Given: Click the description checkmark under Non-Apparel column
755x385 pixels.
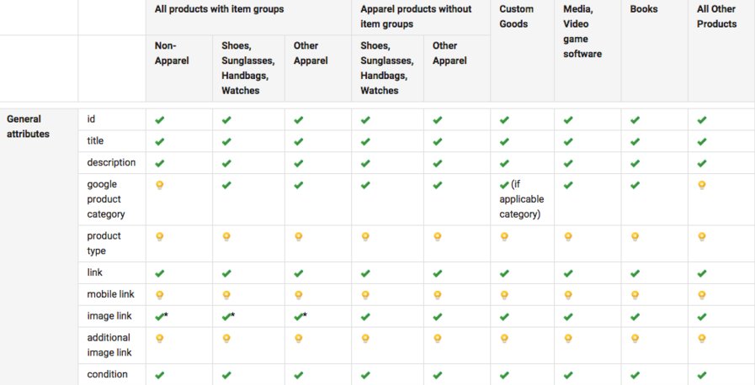Looking at the screenshot, I should click(159, 164).
